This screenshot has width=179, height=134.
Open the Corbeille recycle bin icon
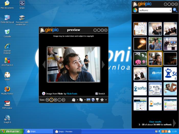point(7,33)
